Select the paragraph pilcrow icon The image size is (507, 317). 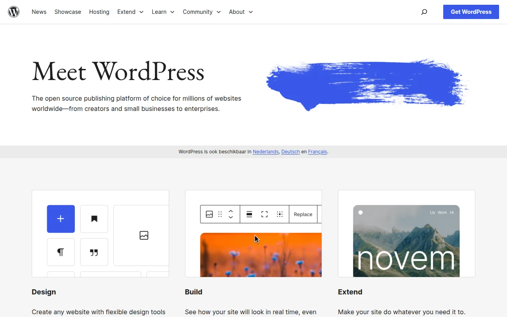pyautogui.click(x=61, y=252)
